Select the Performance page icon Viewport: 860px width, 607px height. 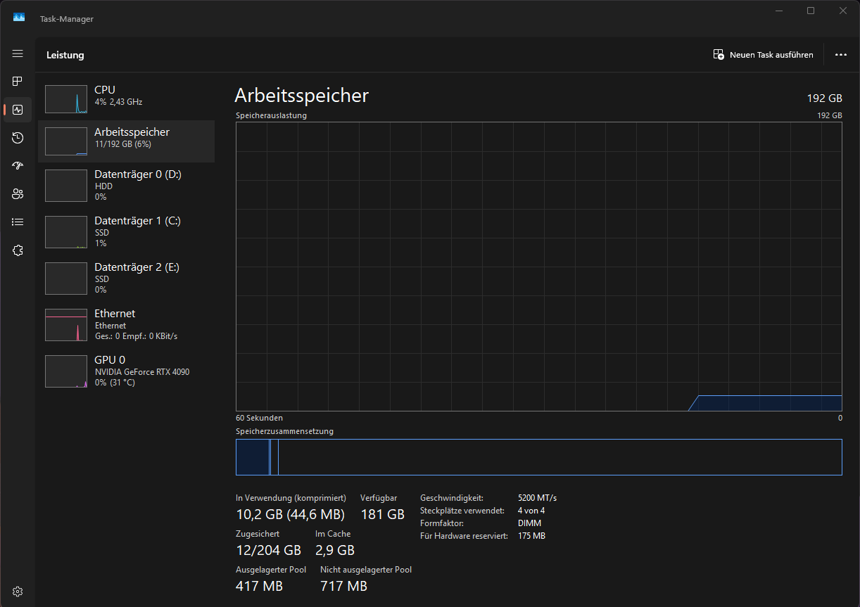coord(18,110)
